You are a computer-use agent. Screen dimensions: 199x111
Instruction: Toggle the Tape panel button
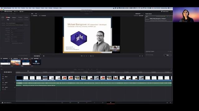pos(16,11)
